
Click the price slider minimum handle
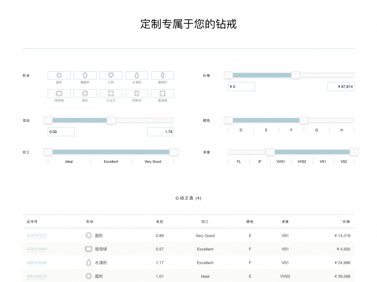pos(228,75)
